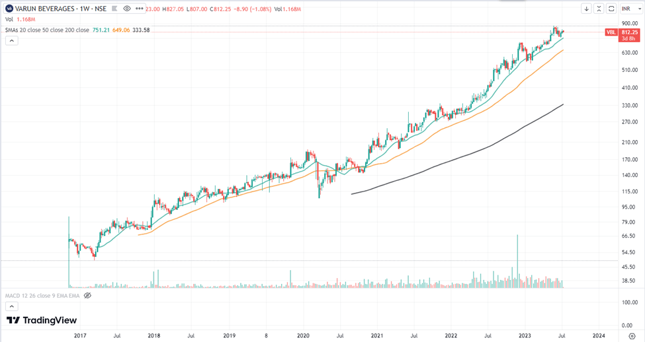
Task: Toggle symbol visibility with the eye icon
Action: coord(127,9)
